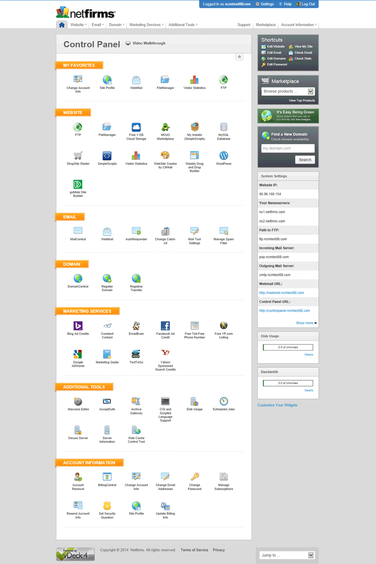Open Help in top bar
The height and width of the screenshot is (564, 376).
pyautogui.click(x=285, y=4)
